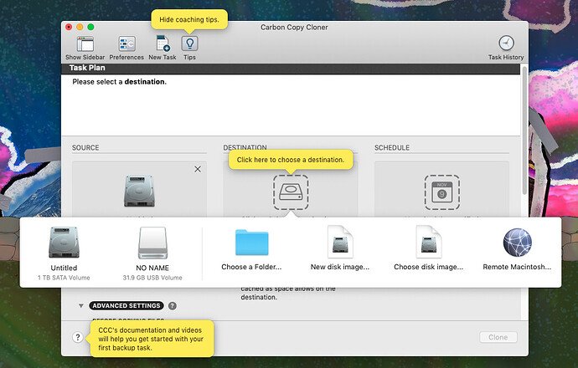Select the Untitled 1 TB SATA volume

click(x=65, y=253)
